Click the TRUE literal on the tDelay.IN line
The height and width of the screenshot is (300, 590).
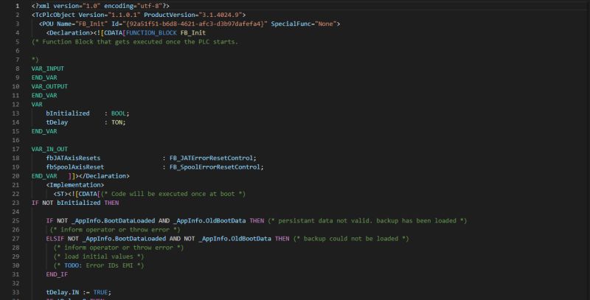click(x=100, y=293)
